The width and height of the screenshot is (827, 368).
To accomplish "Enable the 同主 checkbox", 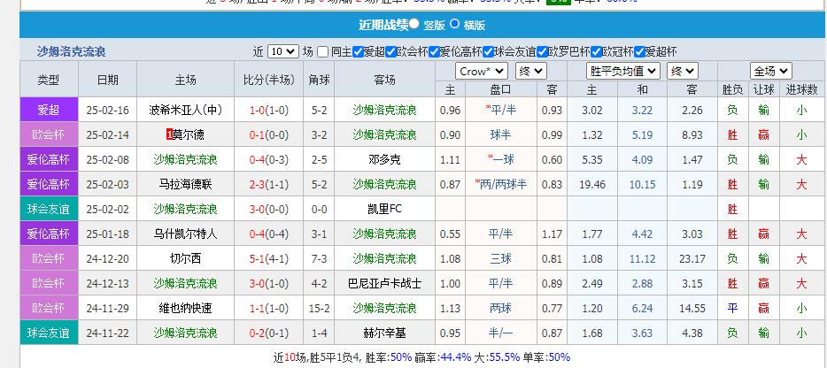I will click(x=322, y=51).
